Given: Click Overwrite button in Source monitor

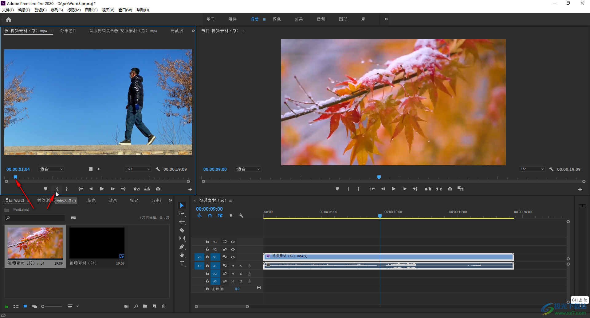Looking at the screenshot, I should tap(147, 189).
